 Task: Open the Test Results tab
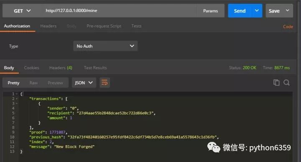(x=95, y=68)
